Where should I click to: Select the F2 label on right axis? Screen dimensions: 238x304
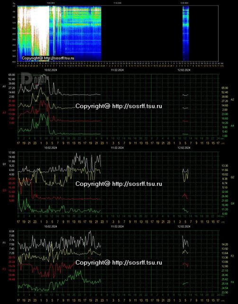(232, 256)
